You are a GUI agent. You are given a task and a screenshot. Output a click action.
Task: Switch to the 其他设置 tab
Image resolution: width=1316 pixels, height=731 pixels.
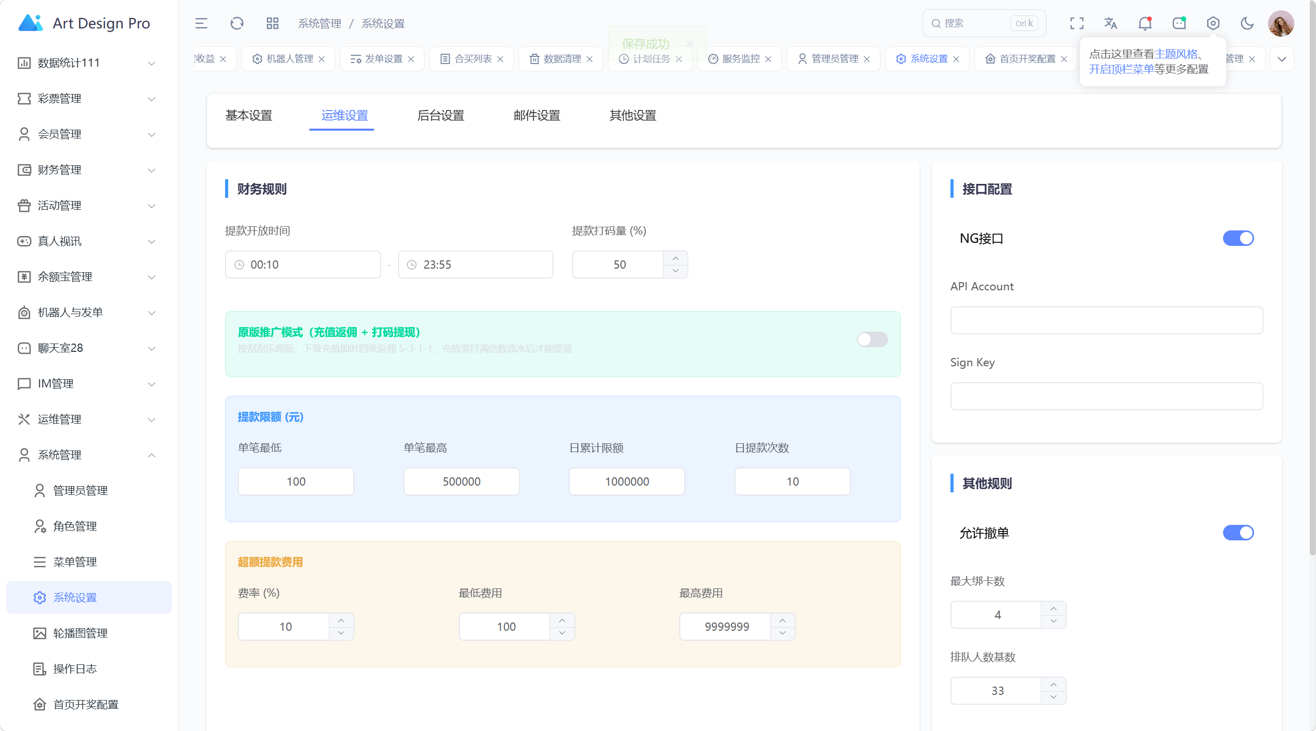632,116
